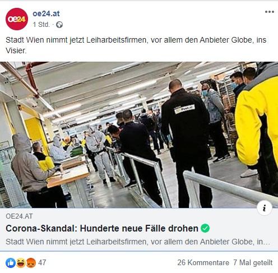
Task: Open the article preview photo
Action: pyautogui.click(x=139, y=135)
